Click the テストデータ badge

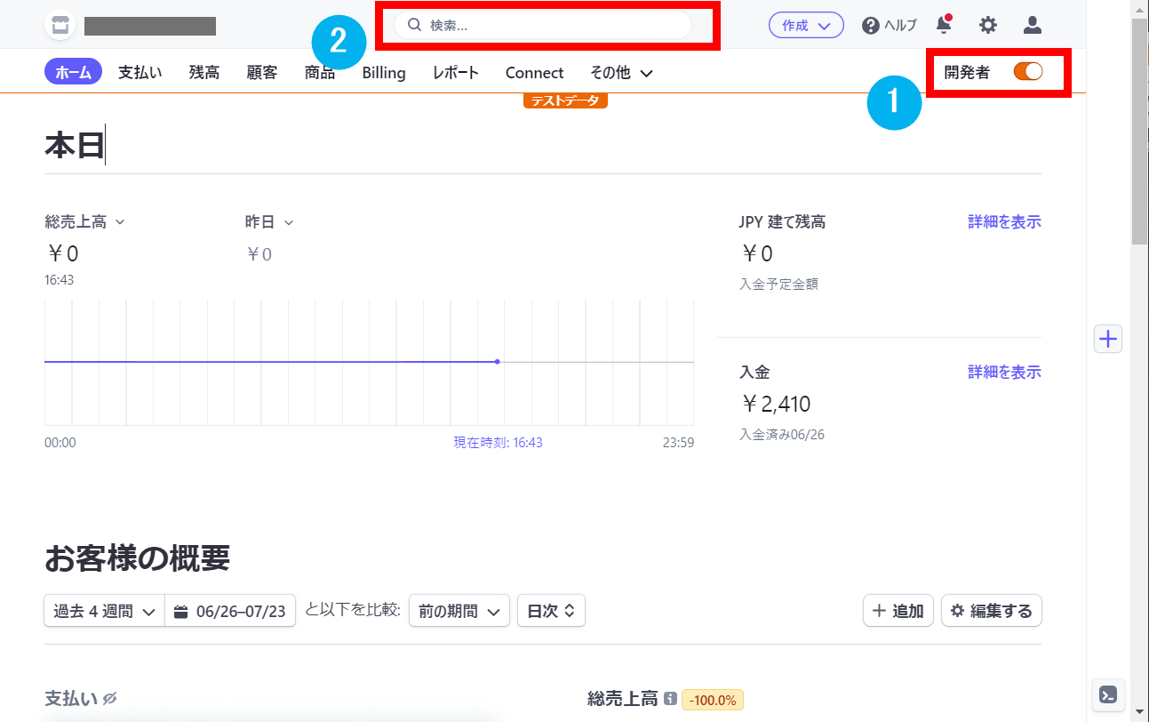(x=565, y=100)
